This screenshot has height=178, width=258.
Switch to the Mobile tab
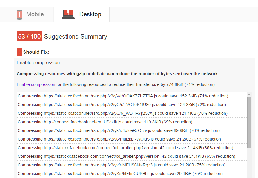click(x=35, y=14)
